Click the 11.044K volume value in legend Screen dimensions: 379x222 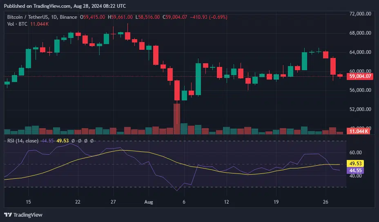39,24
